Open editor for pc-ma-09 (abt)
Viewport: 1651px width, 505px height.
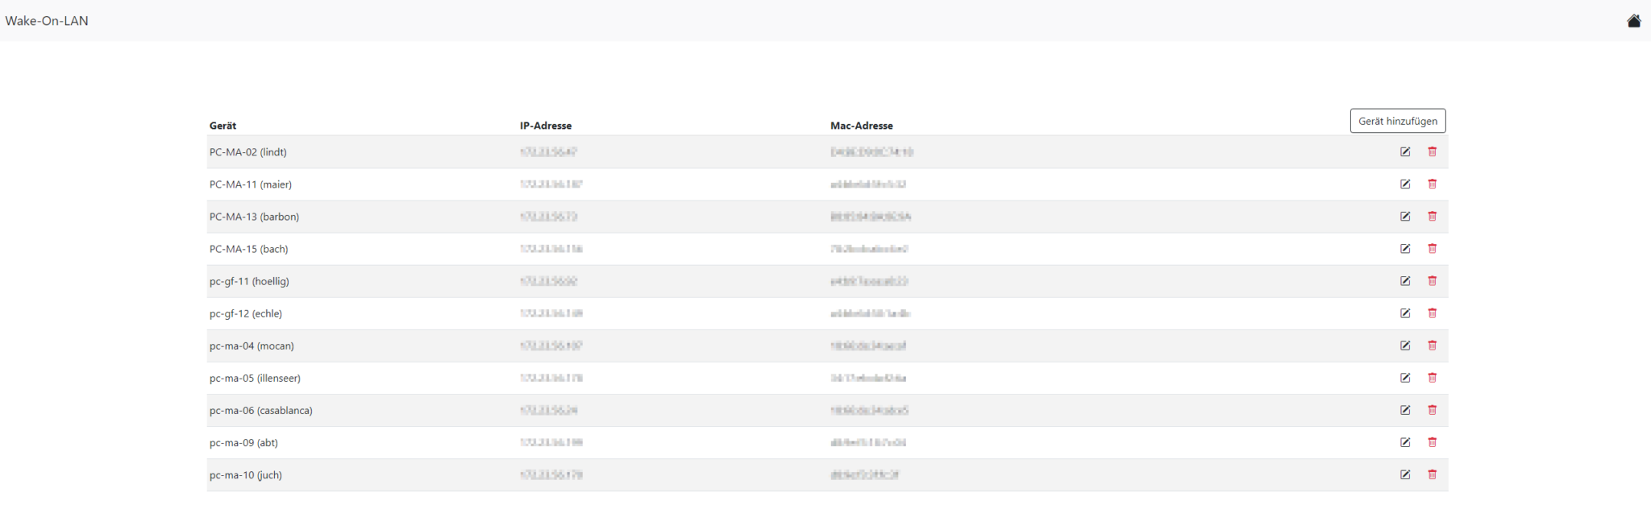pos(1405,442)
